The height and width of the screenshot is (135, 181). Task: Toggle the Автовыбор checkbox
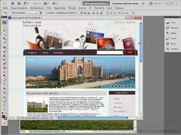point(14,13)
